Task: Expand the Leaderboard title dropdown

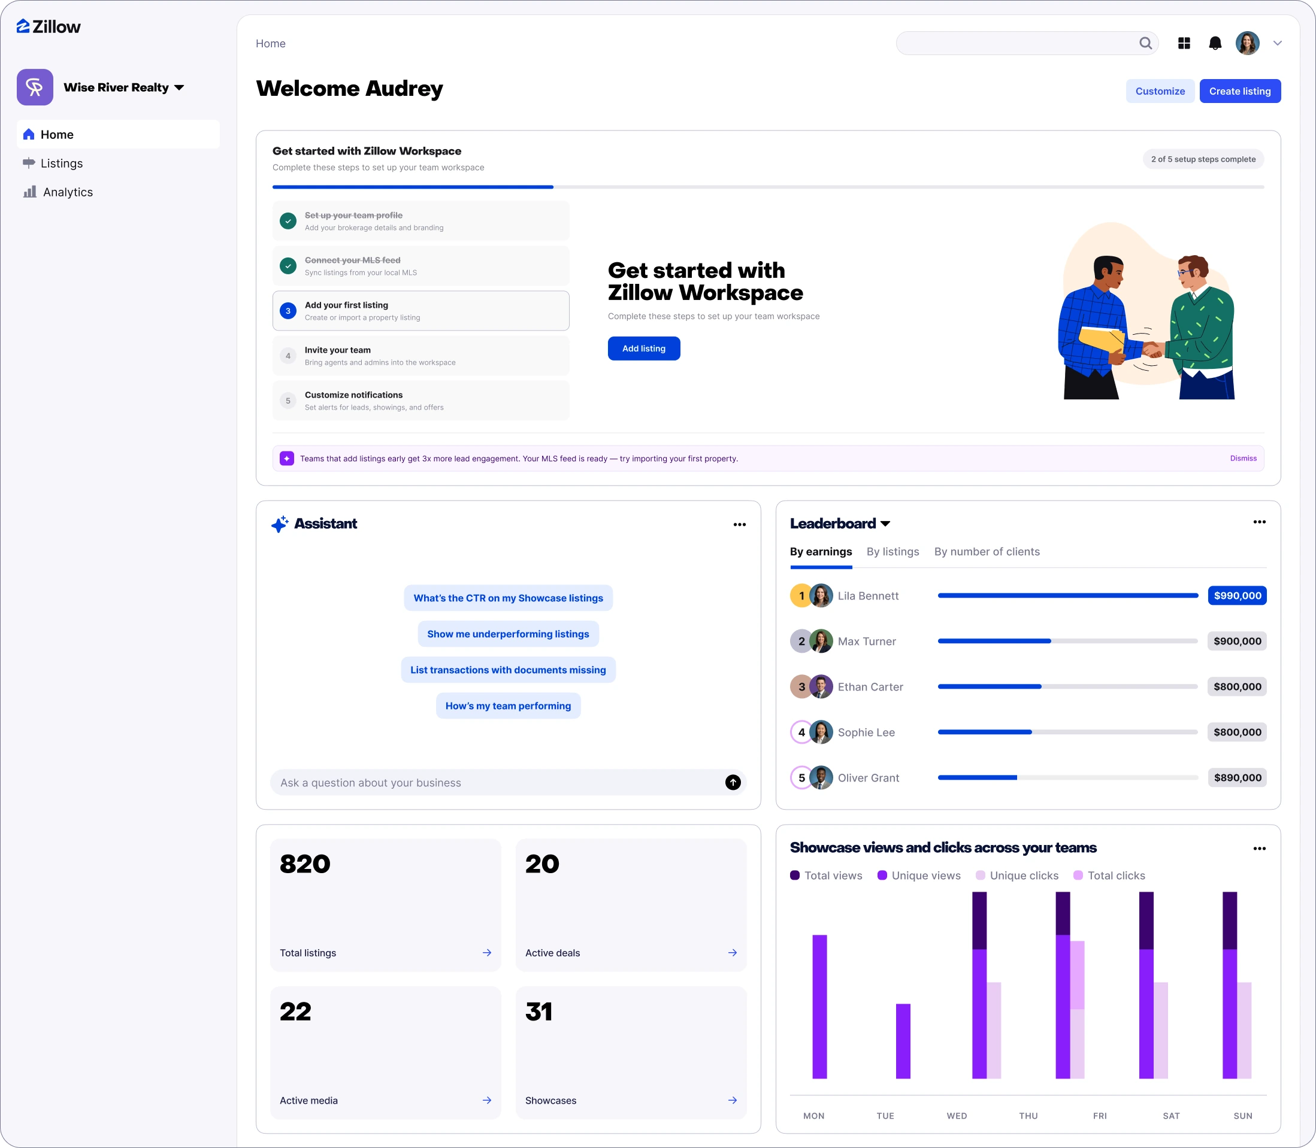Action: click(x=885, y=524)
